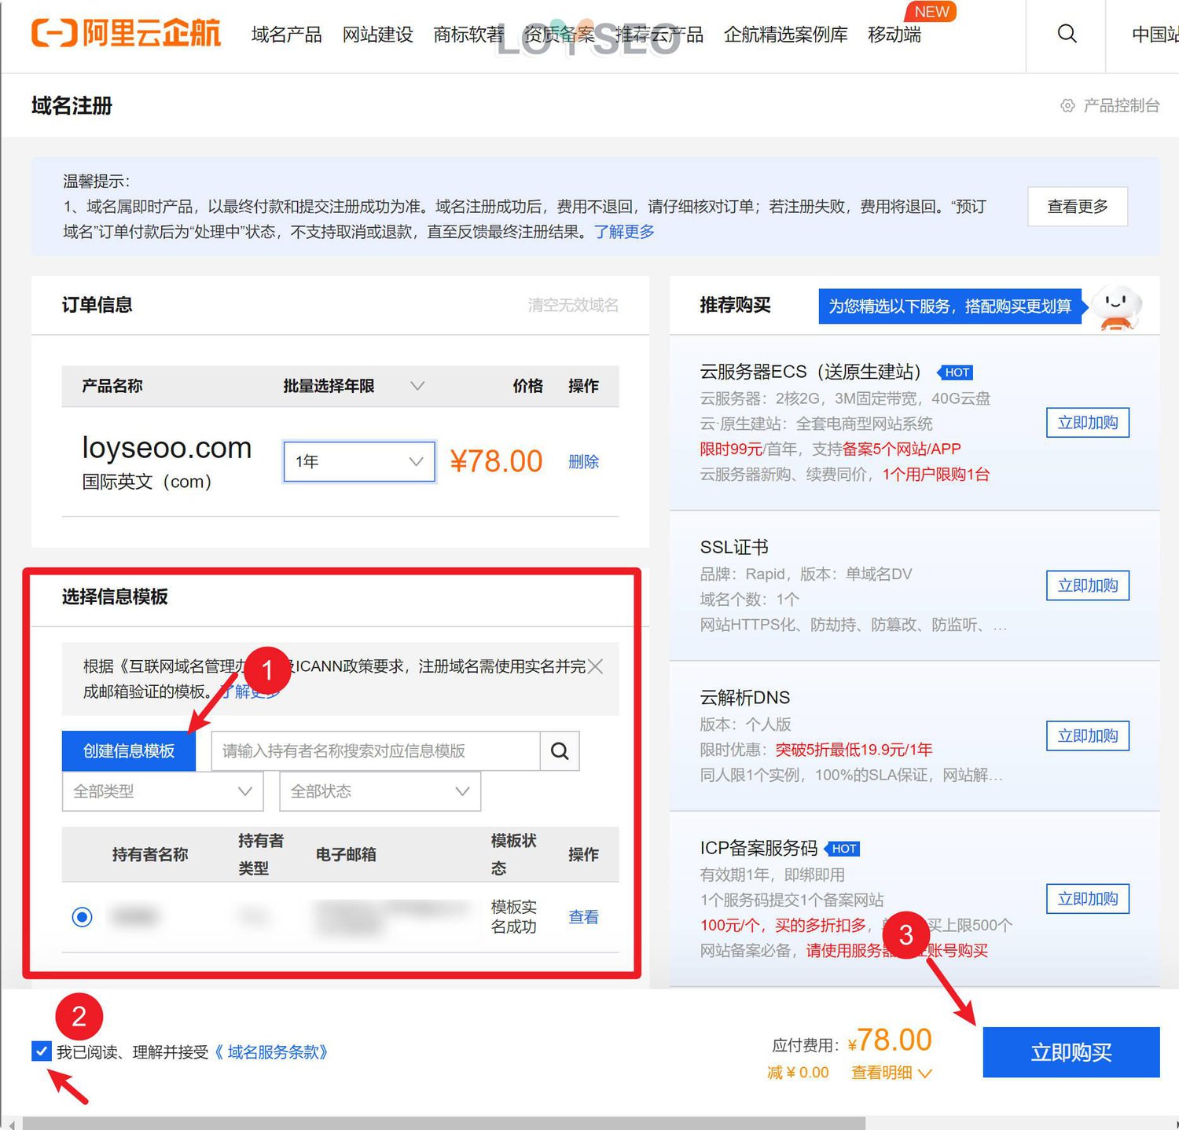
Task: Click the horizontal scrollbar at bottom
Action: [444, 1123]
